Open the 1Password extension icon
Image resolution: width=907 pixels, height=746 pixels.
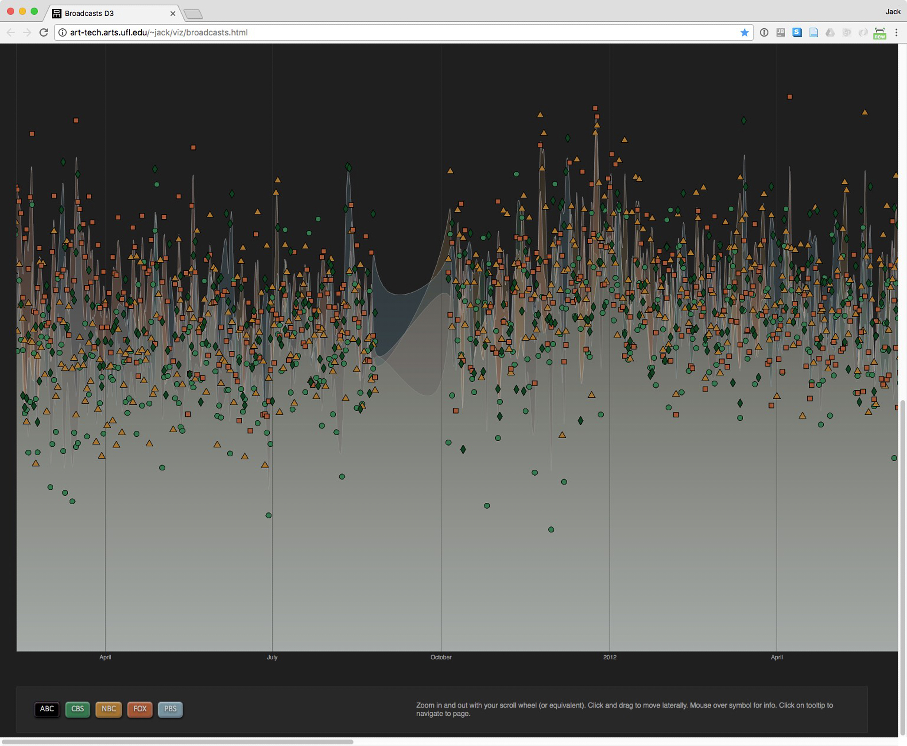(764, 32)
